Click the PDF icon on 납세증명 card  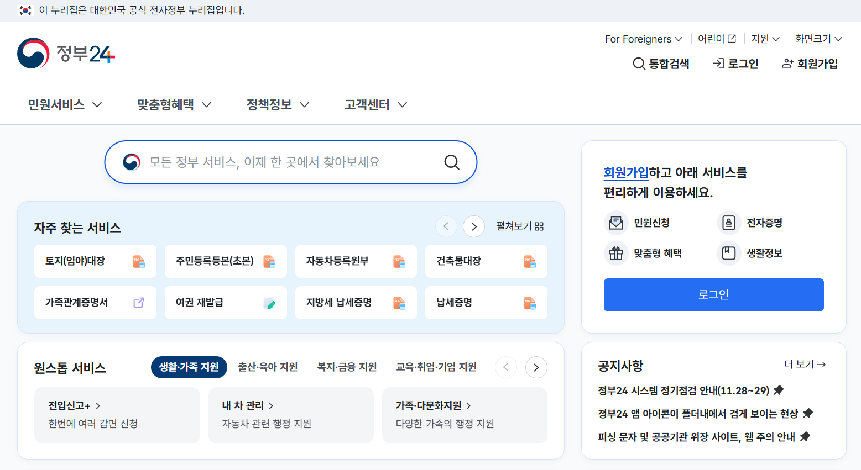tap(530, 303)
